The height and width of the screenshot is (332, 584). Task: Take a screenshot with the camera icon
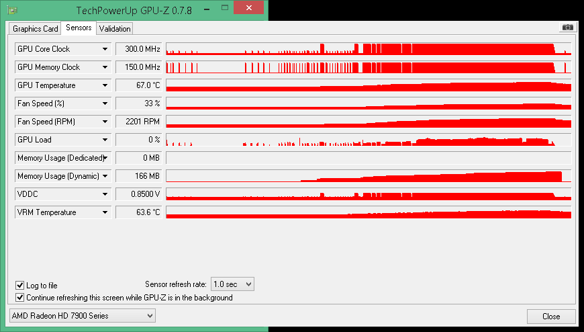pyautogui.click(x=567, y=28)
